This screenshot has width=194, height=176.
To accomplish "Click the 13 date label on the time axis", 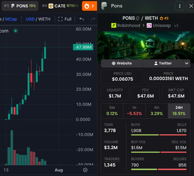I will [6, 170].
